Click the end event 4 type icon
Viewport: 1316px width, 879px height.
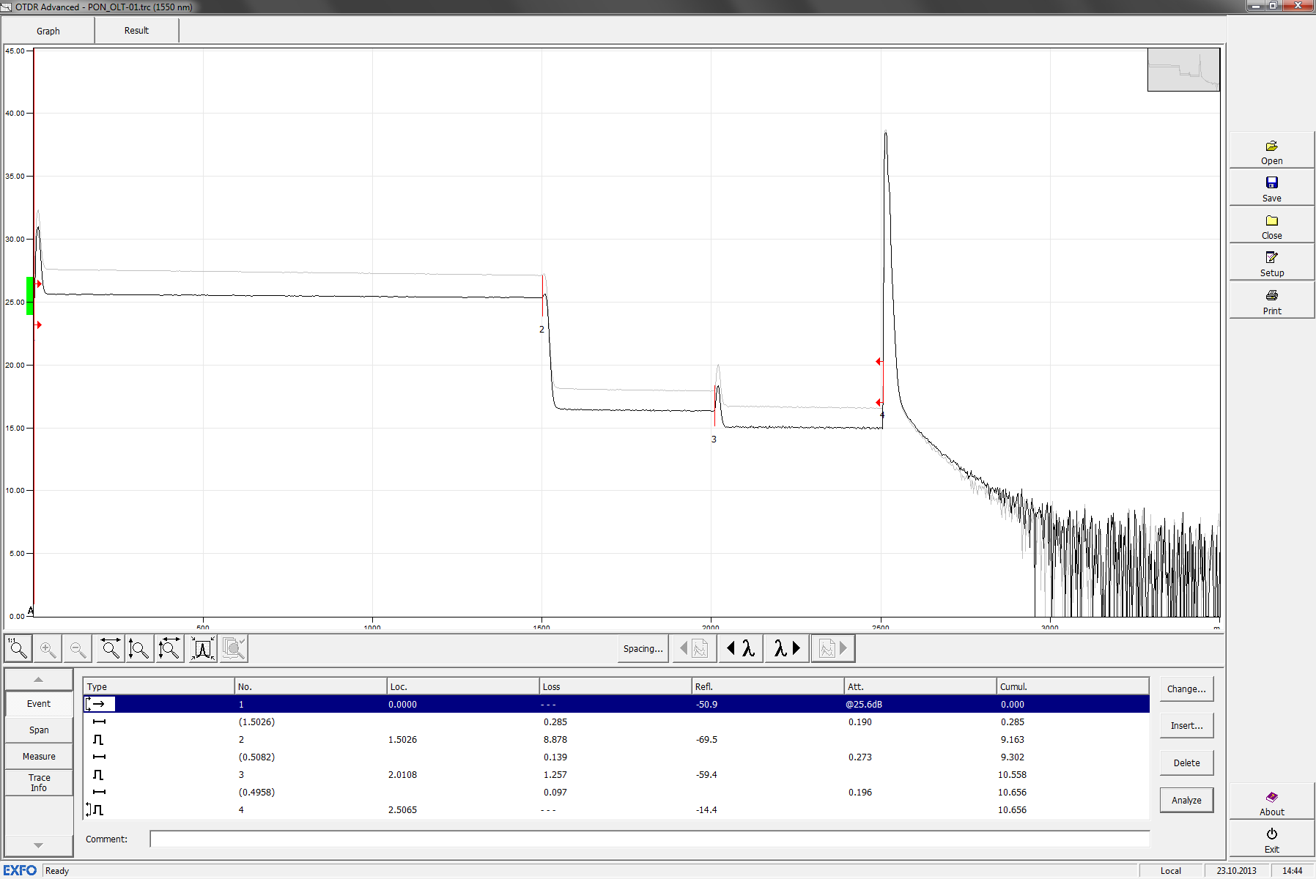click(x=95, y=810)
